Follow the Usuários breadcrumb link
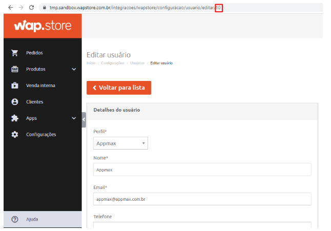The height and width of the screenshot is (231, 331). tap(137, 63)
